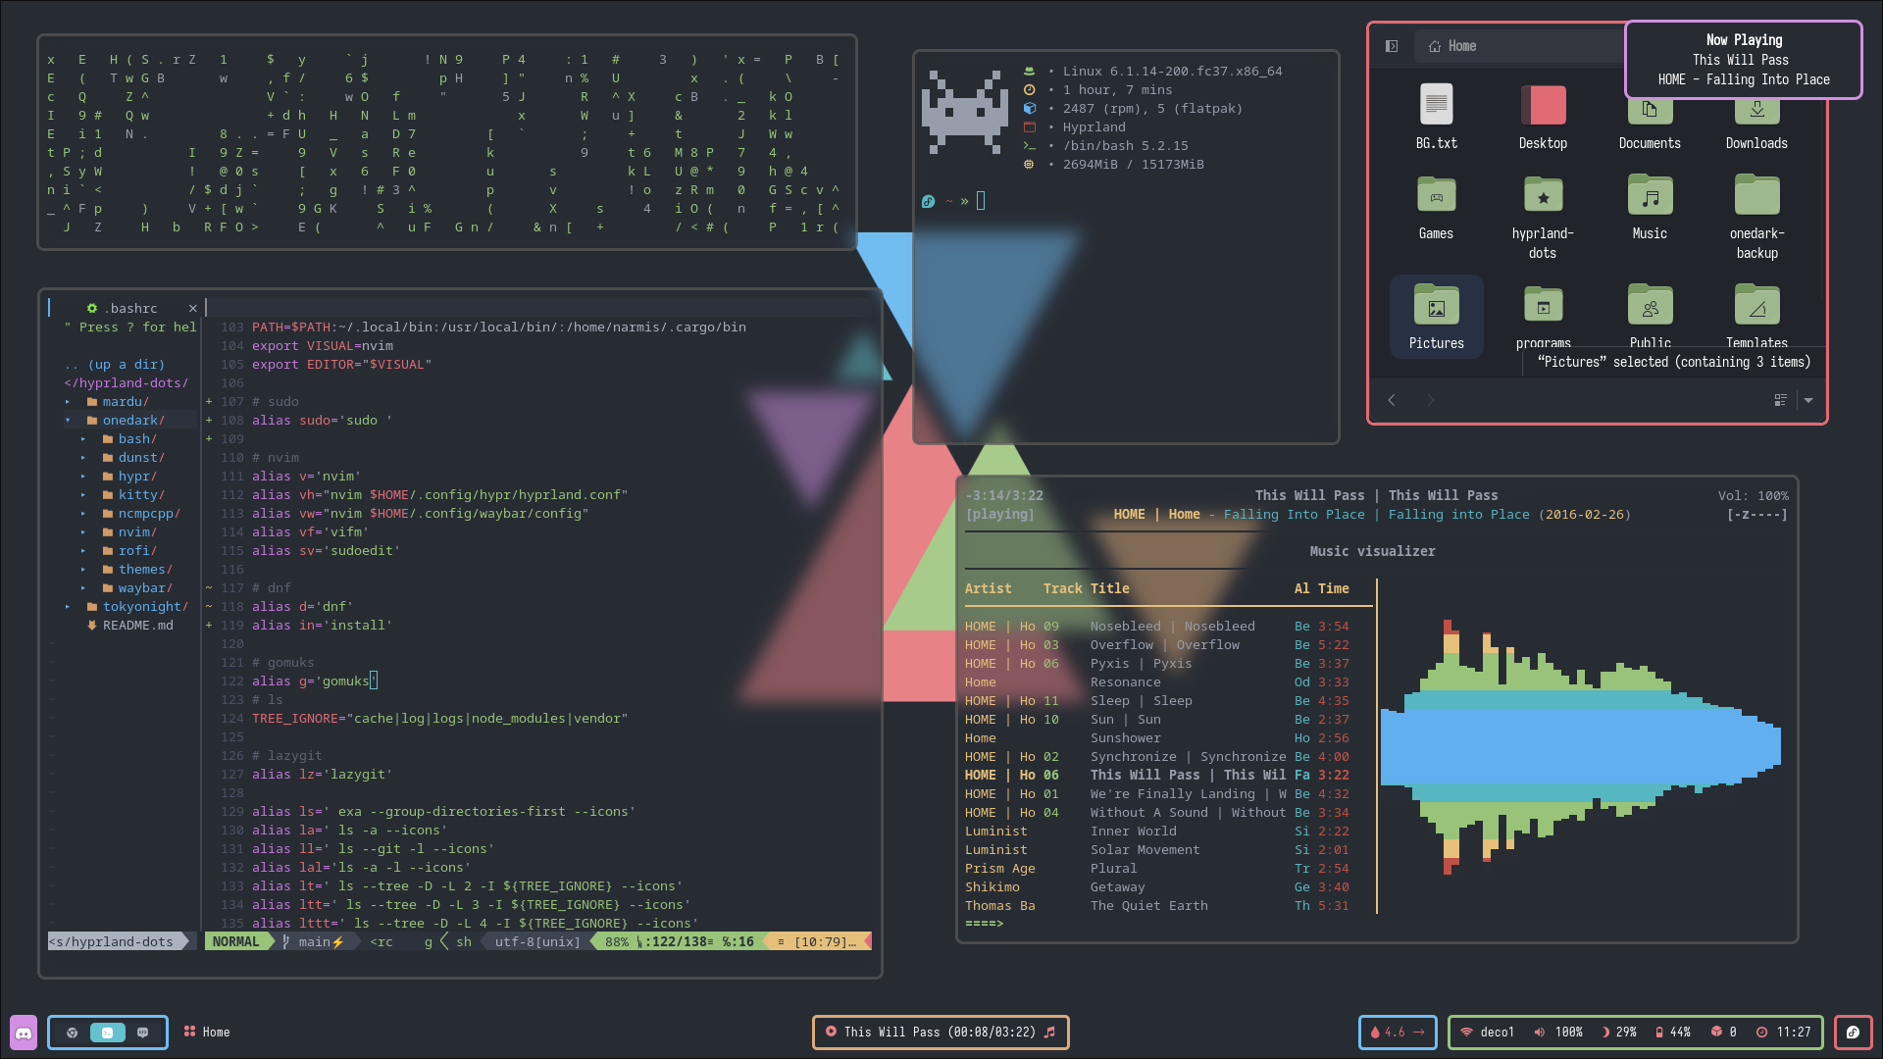Switch to the terminal workspace icon
This screenshot has height=1059, width=1883.
click(x=107, y=1033)
